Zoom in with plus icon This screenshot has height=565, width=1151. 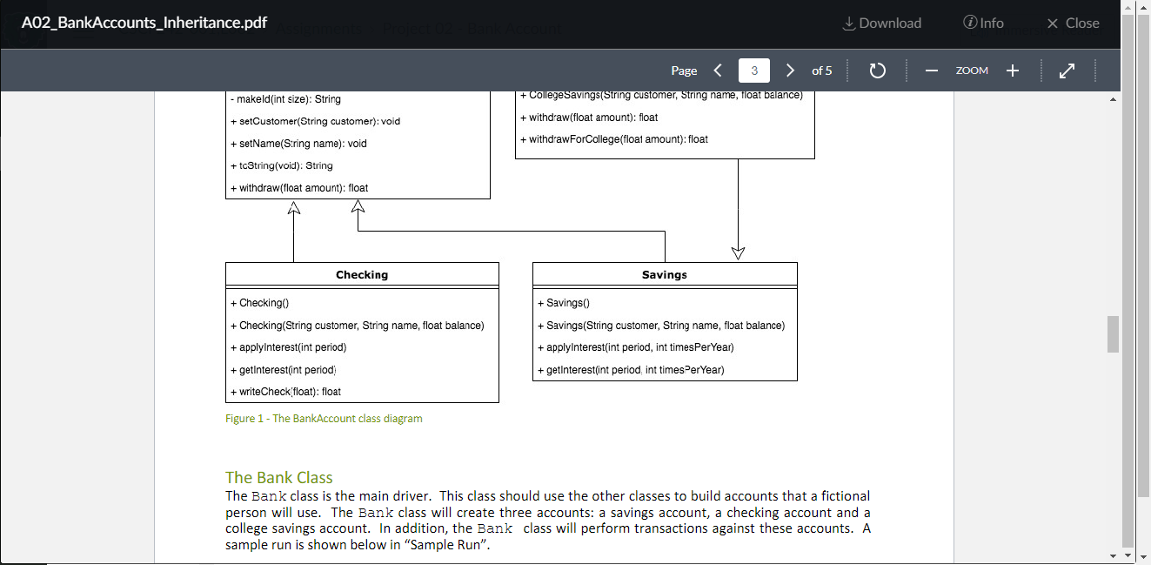point(1013,71)
